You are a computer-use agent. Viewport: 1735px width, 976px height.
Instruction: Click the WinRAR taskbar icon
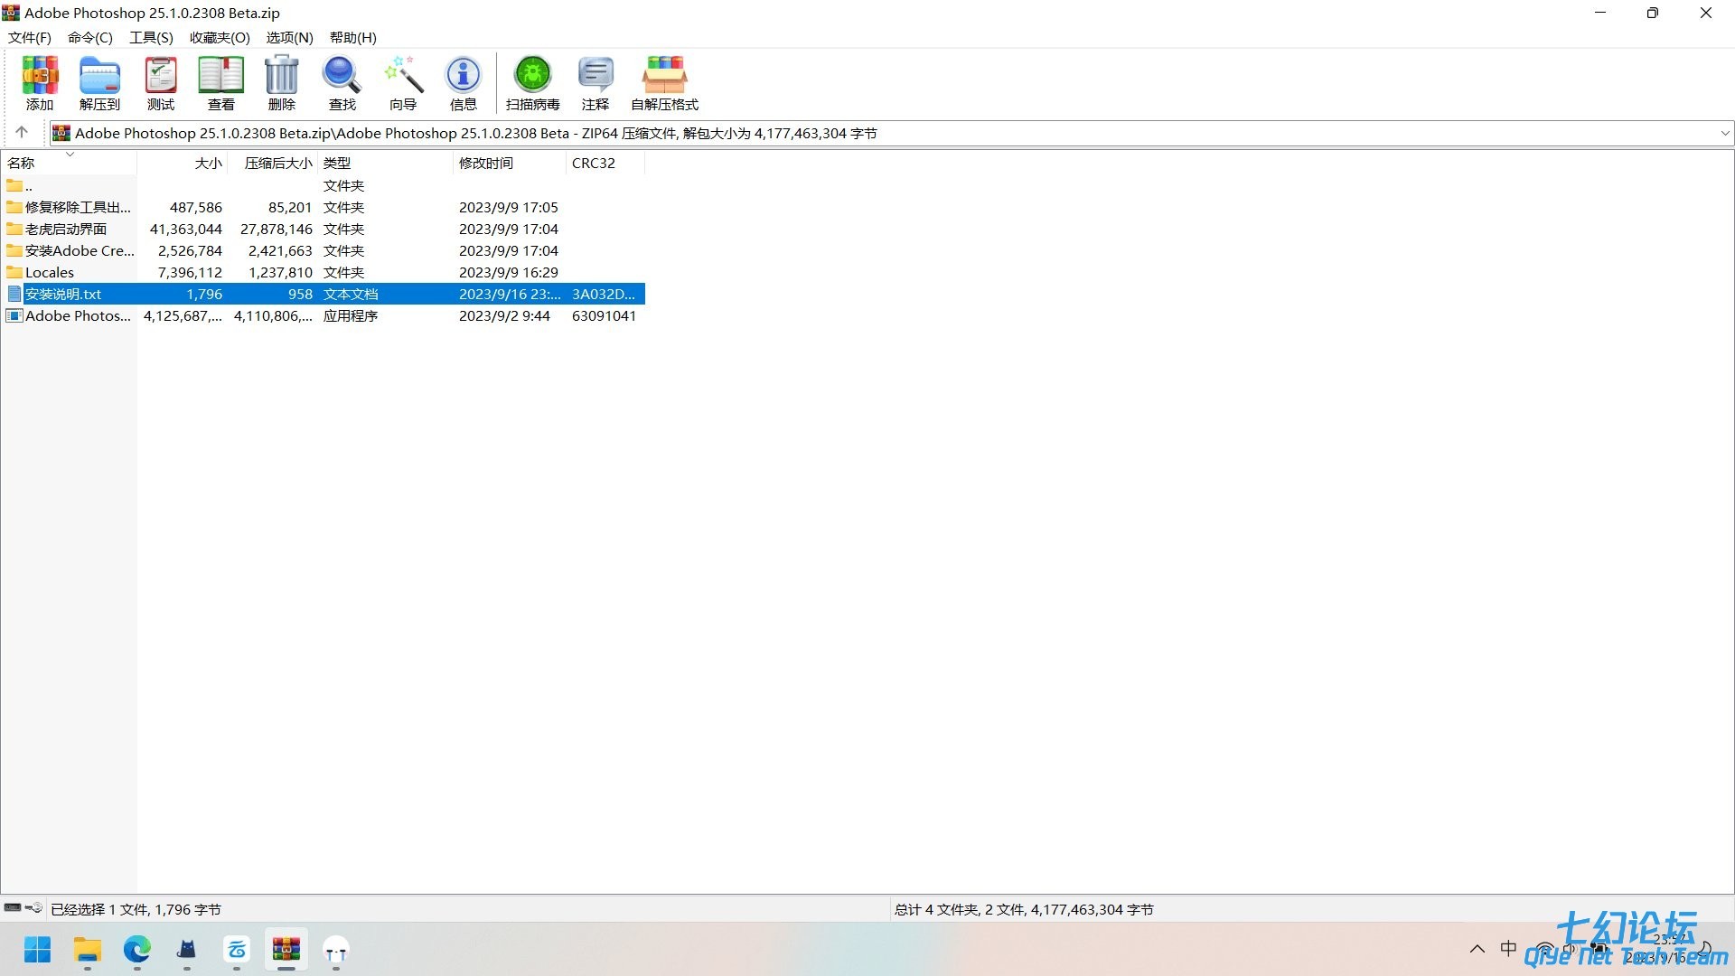coord(286,950)
